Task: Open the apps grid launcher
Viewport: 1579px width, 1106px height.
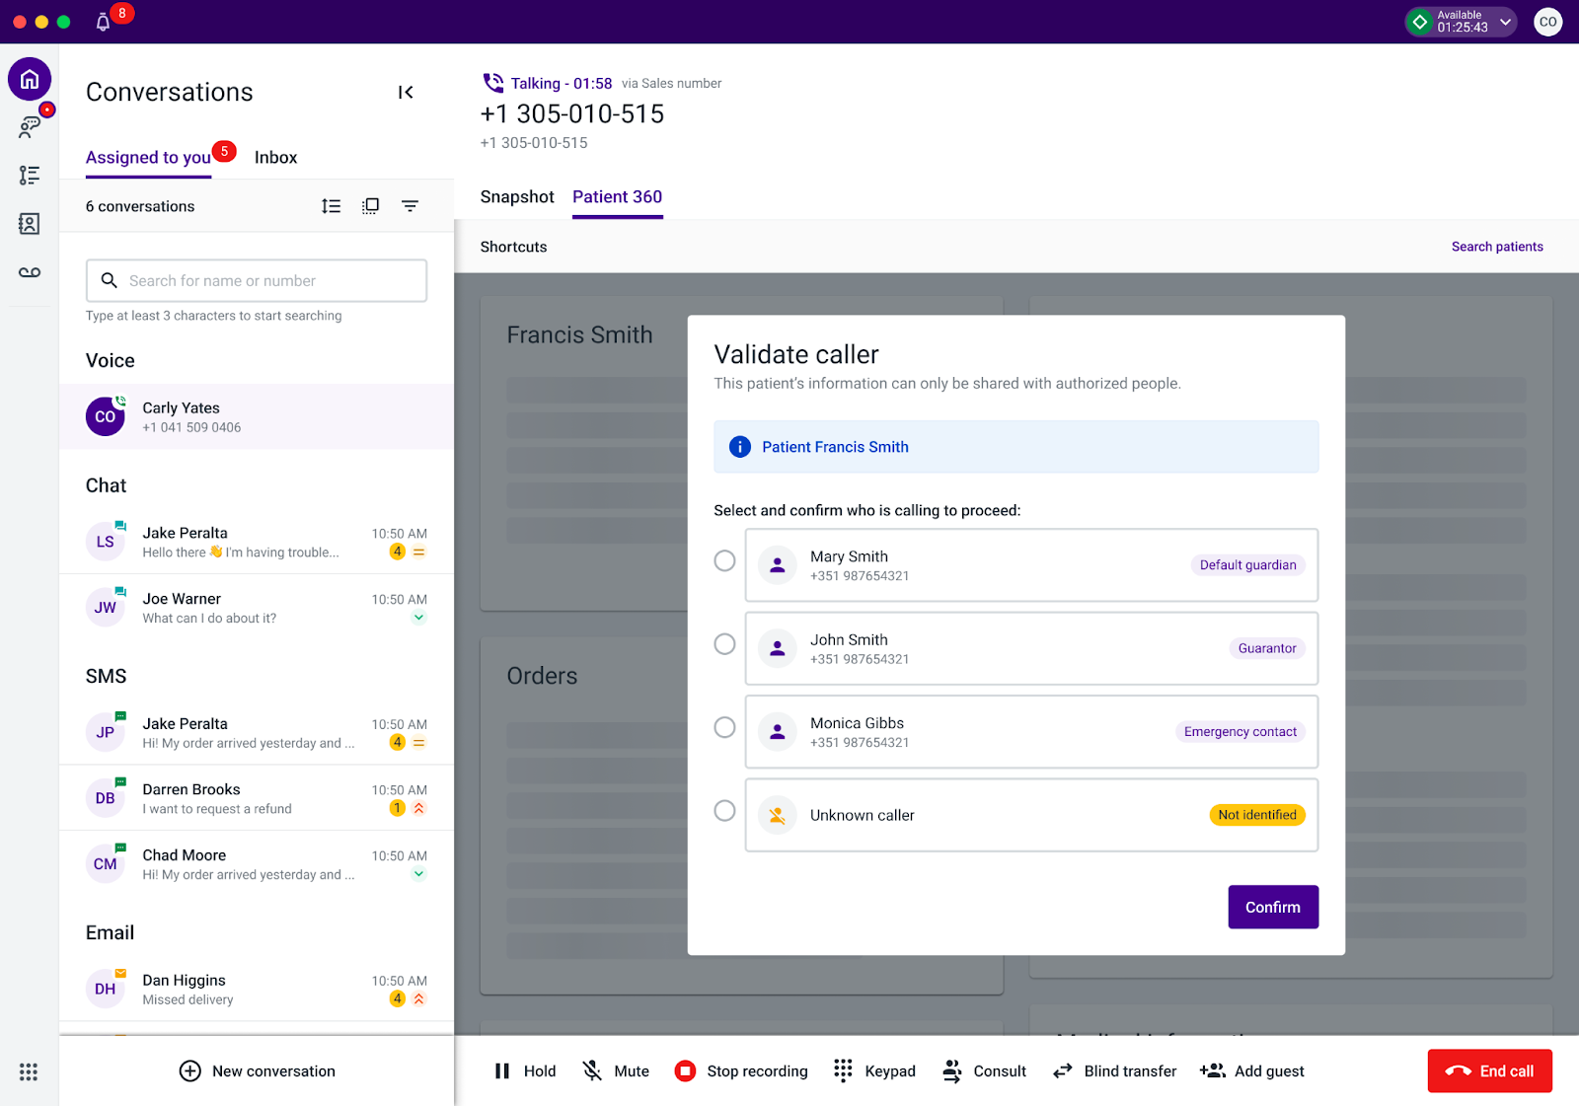Action: point(29,1071)
